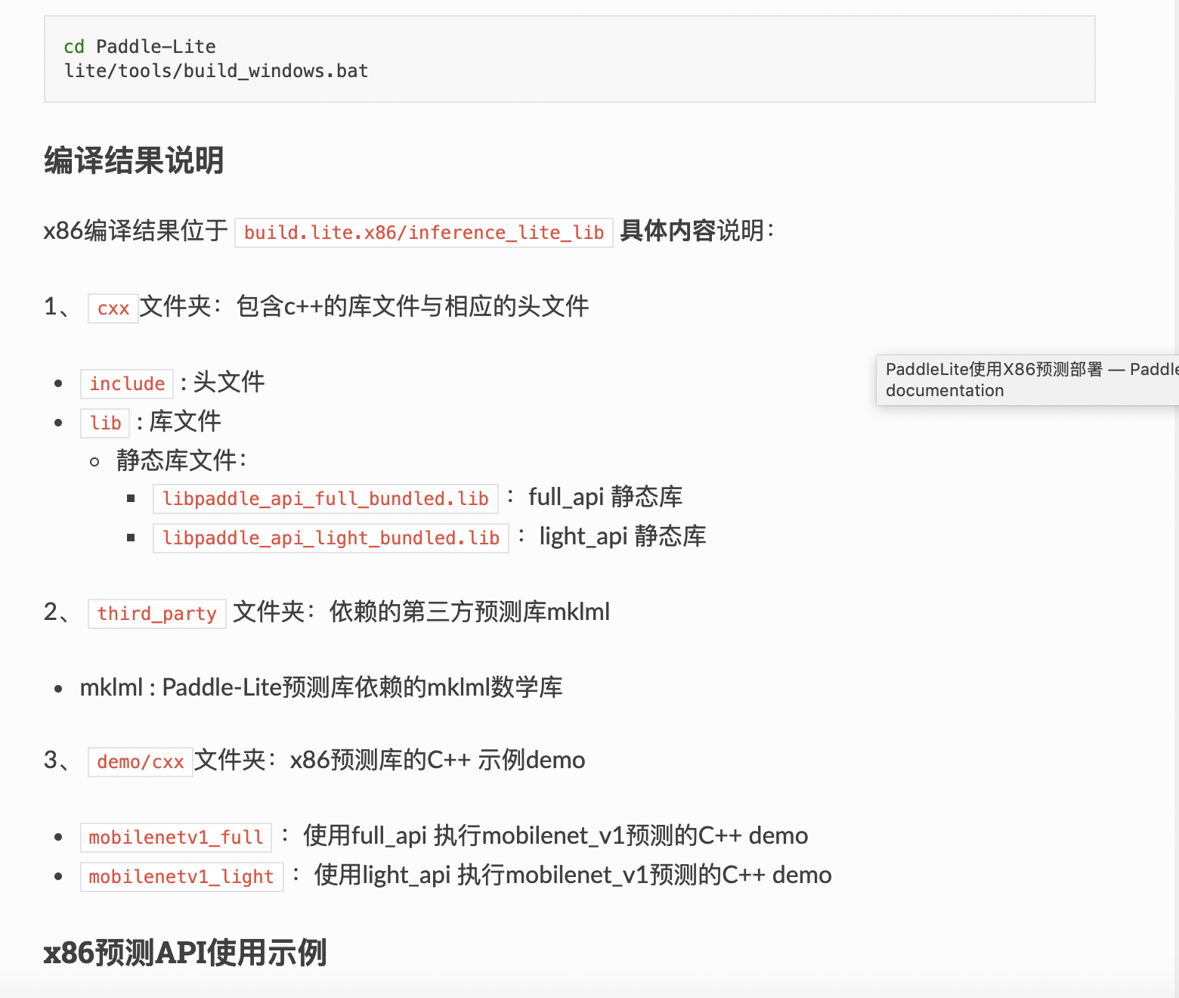
Task: Click the 'lib' inline code item
Action: click(105, 423)
